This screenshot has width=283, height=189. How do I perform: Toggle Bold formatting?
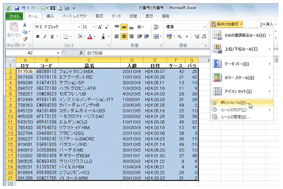click(x=38, y=36)
